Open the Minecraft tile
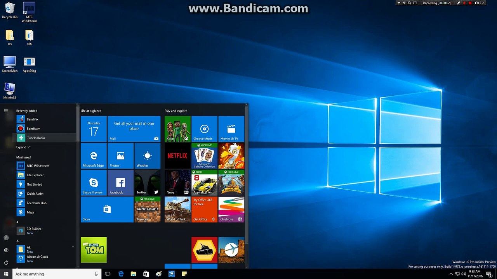 coord(147,209)
